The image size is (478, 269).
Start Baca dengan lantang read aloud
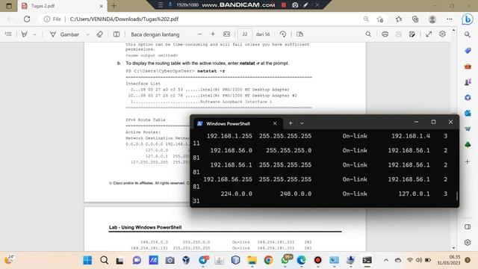(155, 34)
